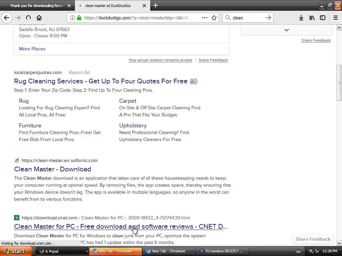Image resolution: width=342 pixels, height=256 pixels.
Task: Open the Upholstery sitelink
Action: (x=133, y=126)
